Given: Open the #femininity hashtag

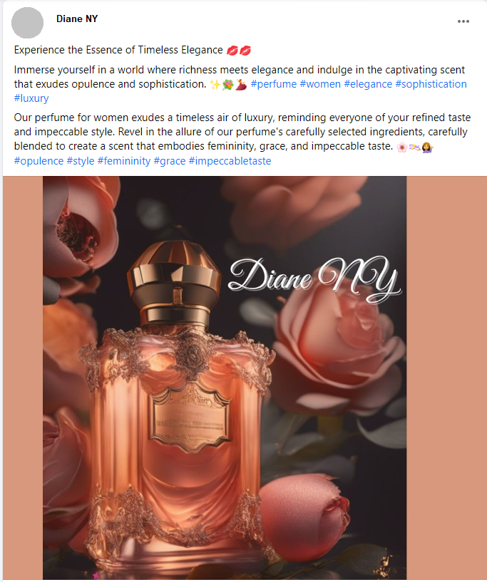Looking at the screenshot, I should (123, 161).
